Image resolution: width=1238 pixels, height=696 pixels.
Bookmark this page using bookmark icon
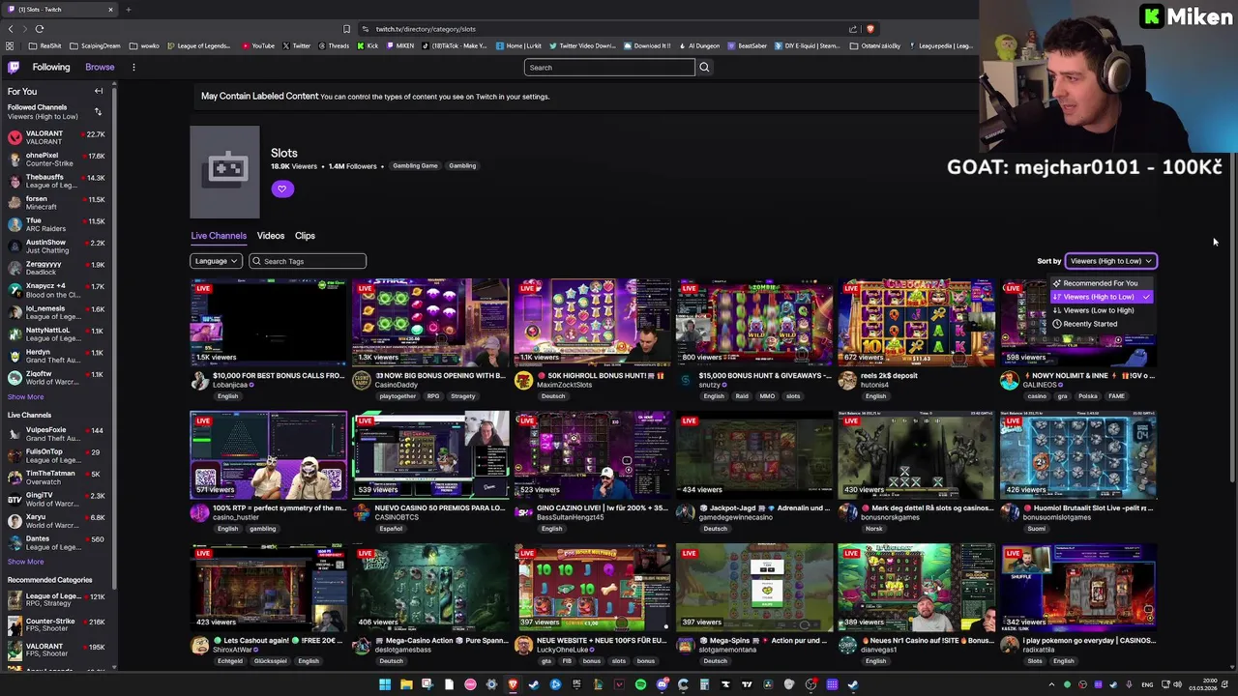346,29
